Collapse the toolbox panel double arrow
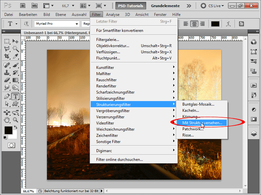 [4, 31]
